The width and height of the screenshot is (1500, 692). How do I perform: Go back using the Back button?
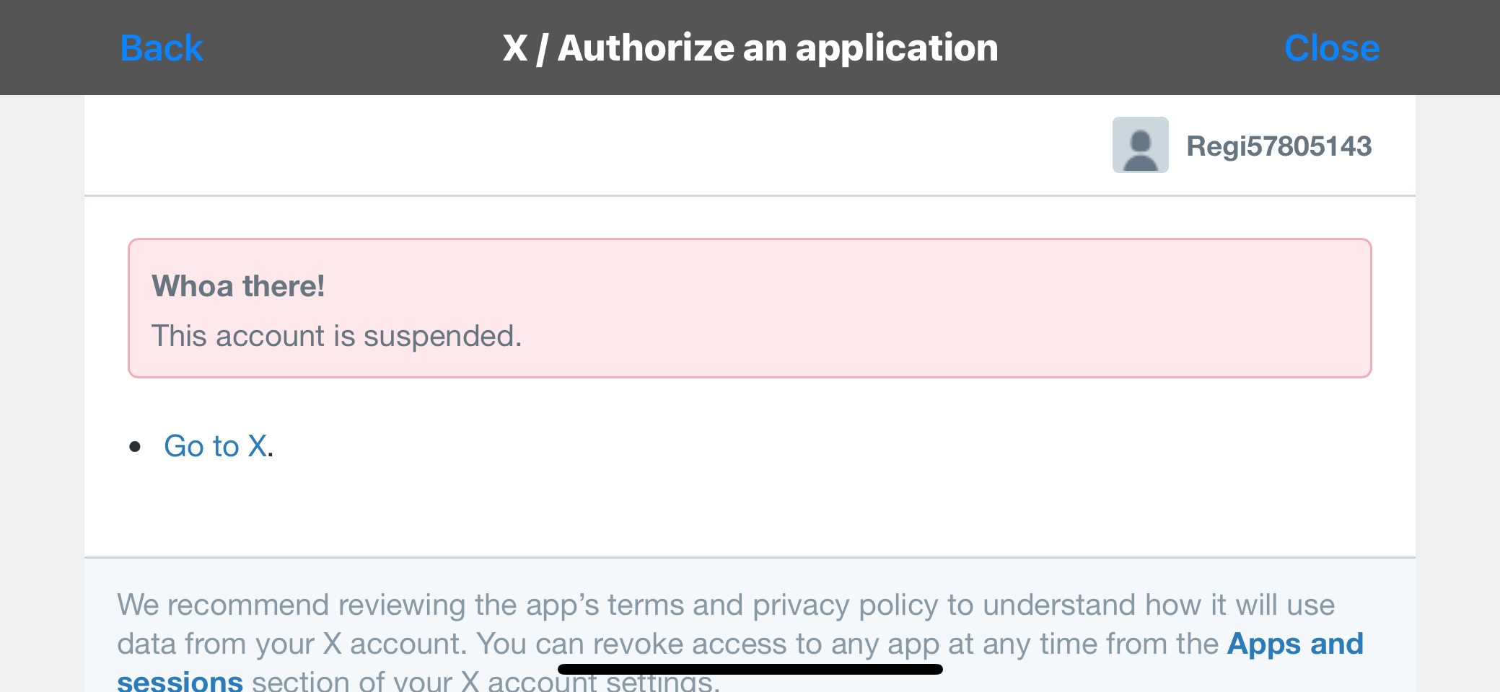point(162,48)
